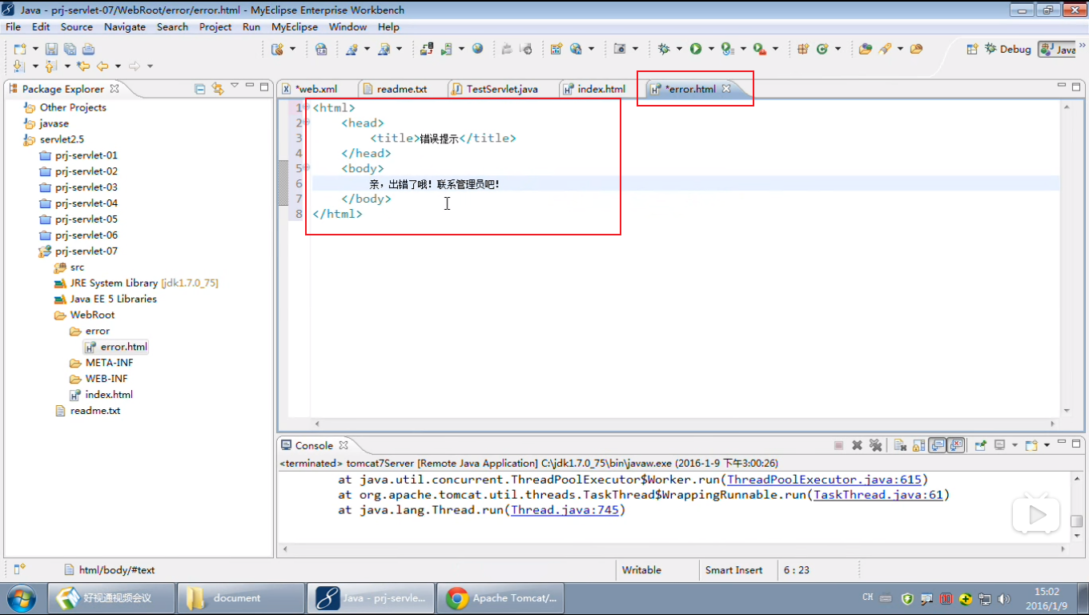Click the Print icon in the toolbar

pyautogui.click(x=88, y=49)
